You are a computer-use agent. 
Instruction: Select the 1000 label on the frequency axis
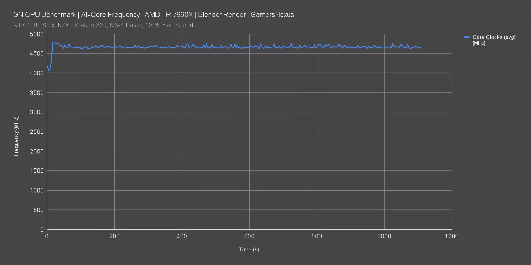(37, 190)
